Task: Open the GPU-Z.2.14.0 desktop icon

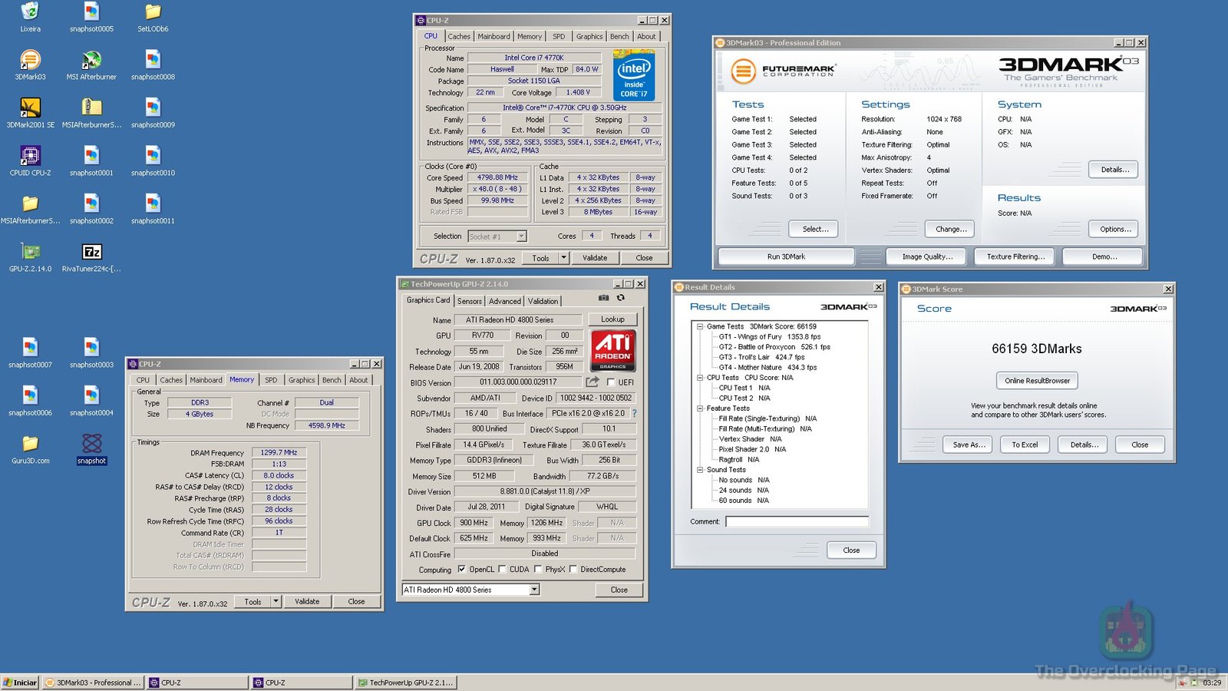Action: (30, 253)
